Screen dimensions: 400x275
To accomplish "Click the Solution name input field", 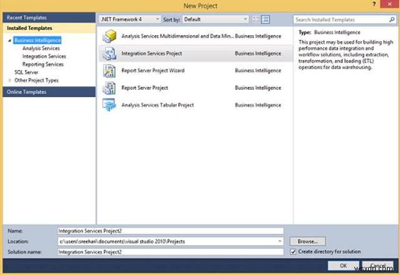I will click(x=171, y=252).
